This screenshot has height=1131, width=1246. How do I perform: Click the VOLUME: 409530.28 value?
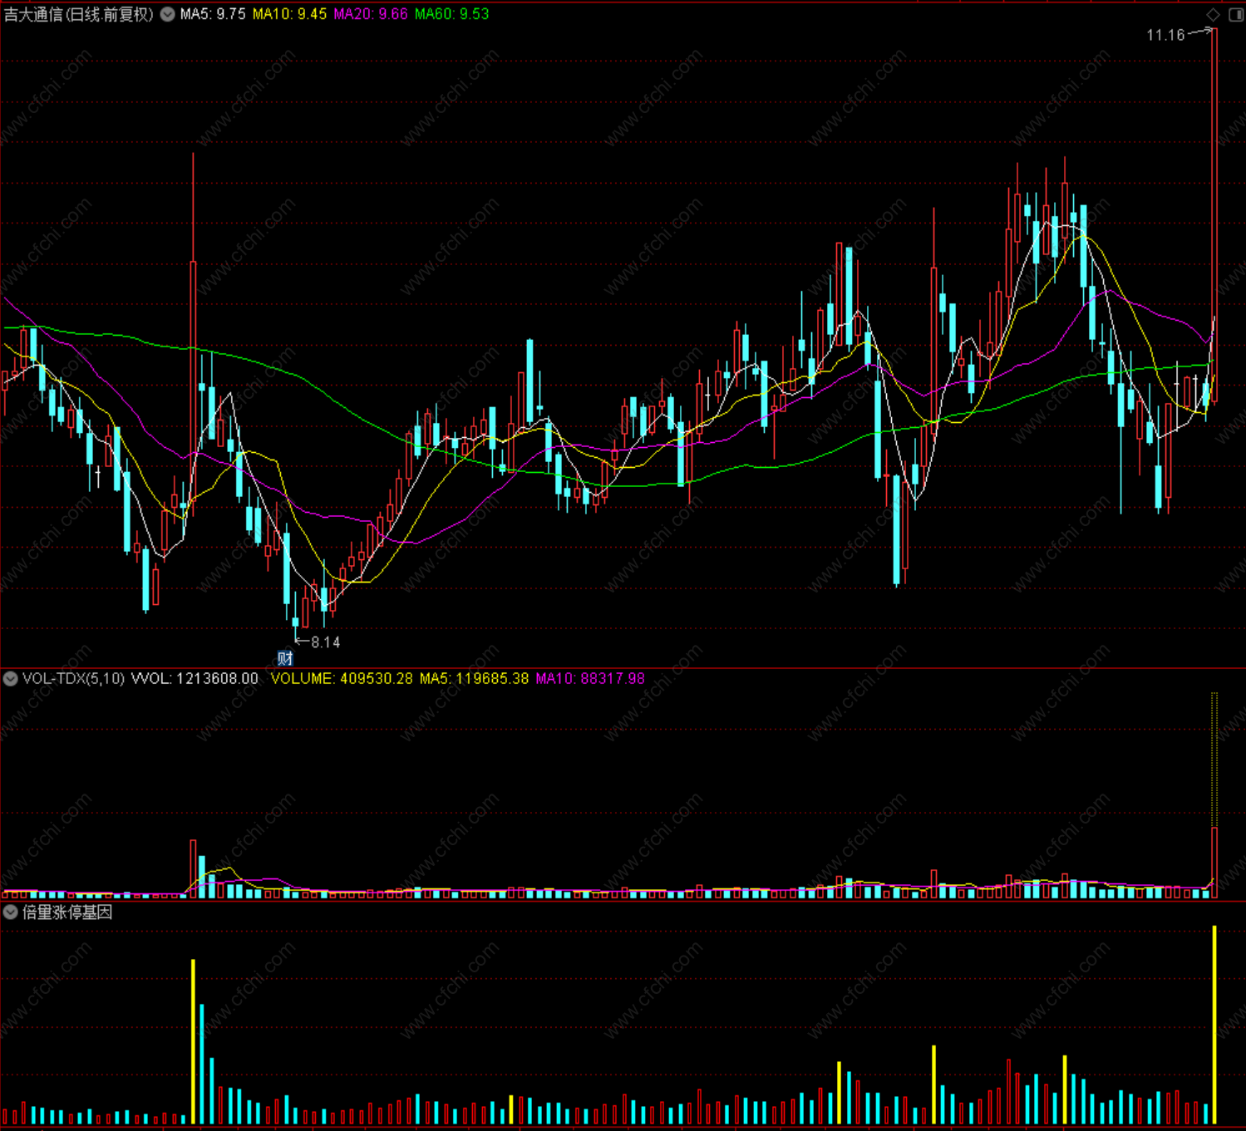click(342, 679)
